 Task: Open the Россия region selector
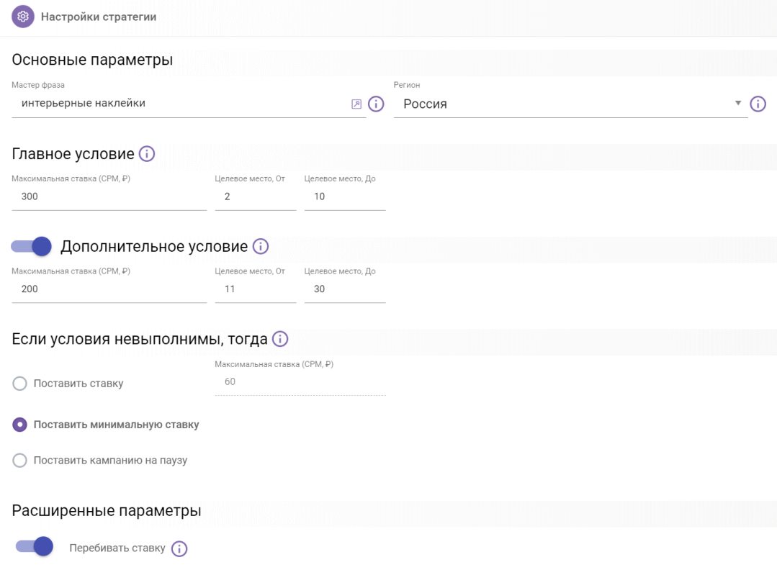tap(562, 104)
